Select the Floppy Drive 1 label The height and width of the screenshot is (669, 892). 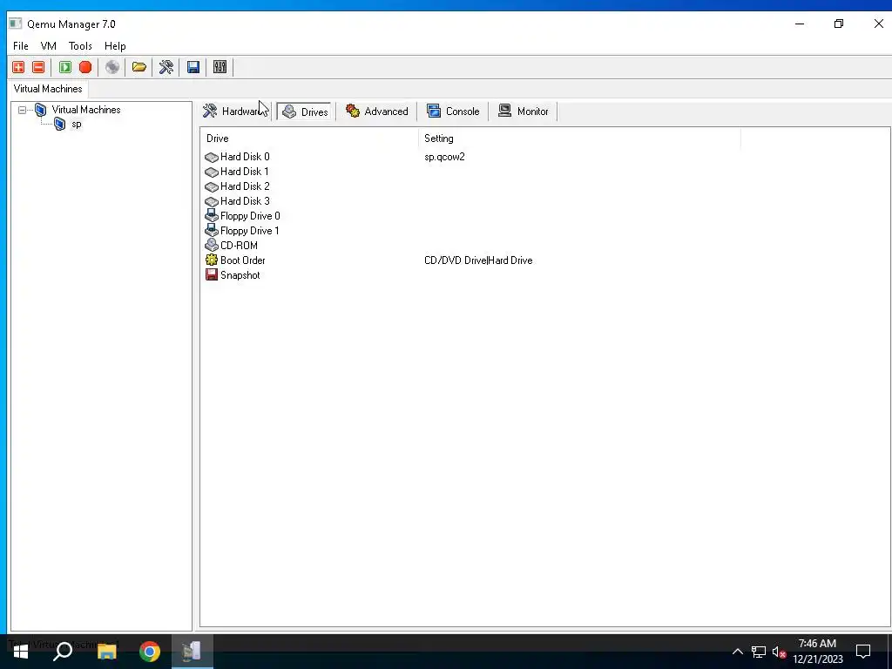[249, 230]
